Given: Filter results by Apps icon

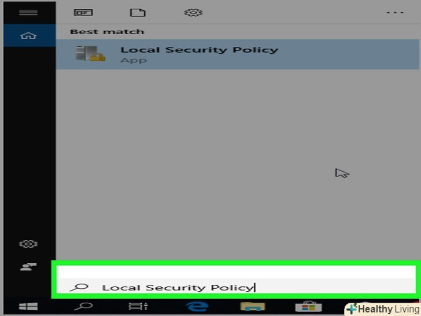Looking at the screenshot, I should (83, 13).
